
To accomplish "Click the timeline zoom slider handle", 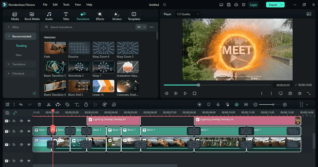I will (x=273, y=105).
